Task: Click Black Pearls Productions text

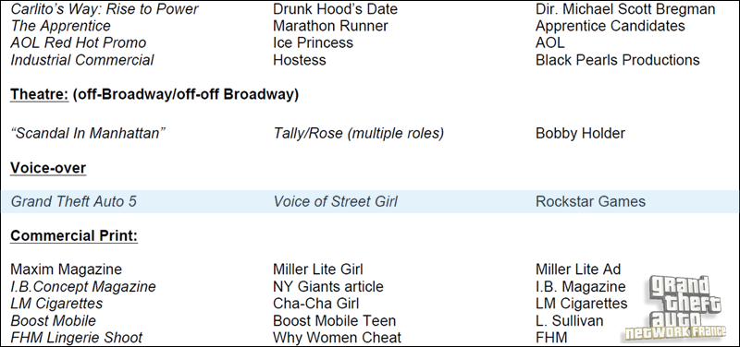Action: (x=617, y=60)
